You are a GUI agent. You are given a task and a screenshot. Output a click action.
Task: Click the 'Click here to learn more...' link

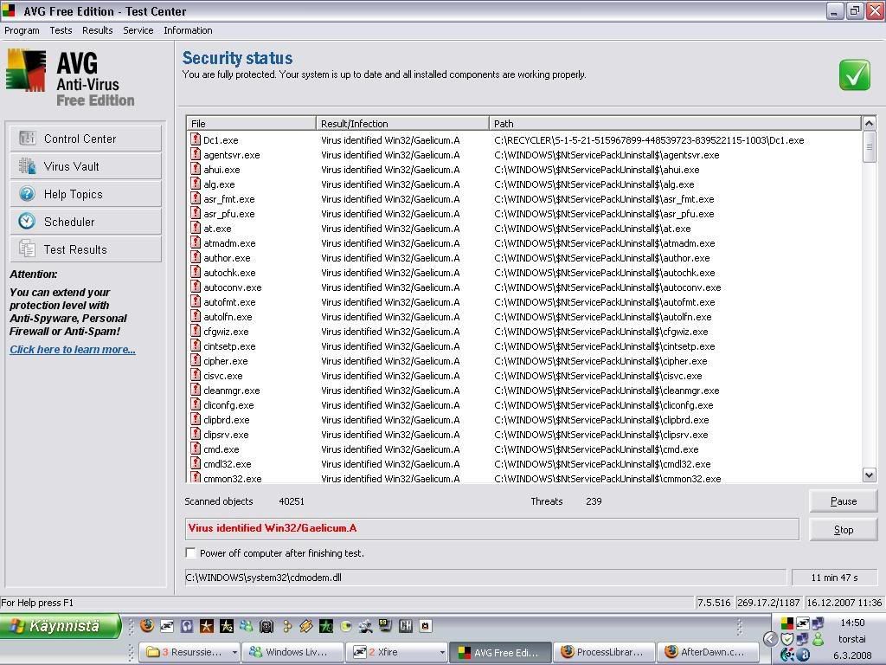(x=73, y=350)
